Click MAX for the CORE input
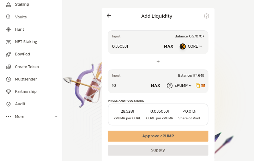254x161 pixels. 169,46
